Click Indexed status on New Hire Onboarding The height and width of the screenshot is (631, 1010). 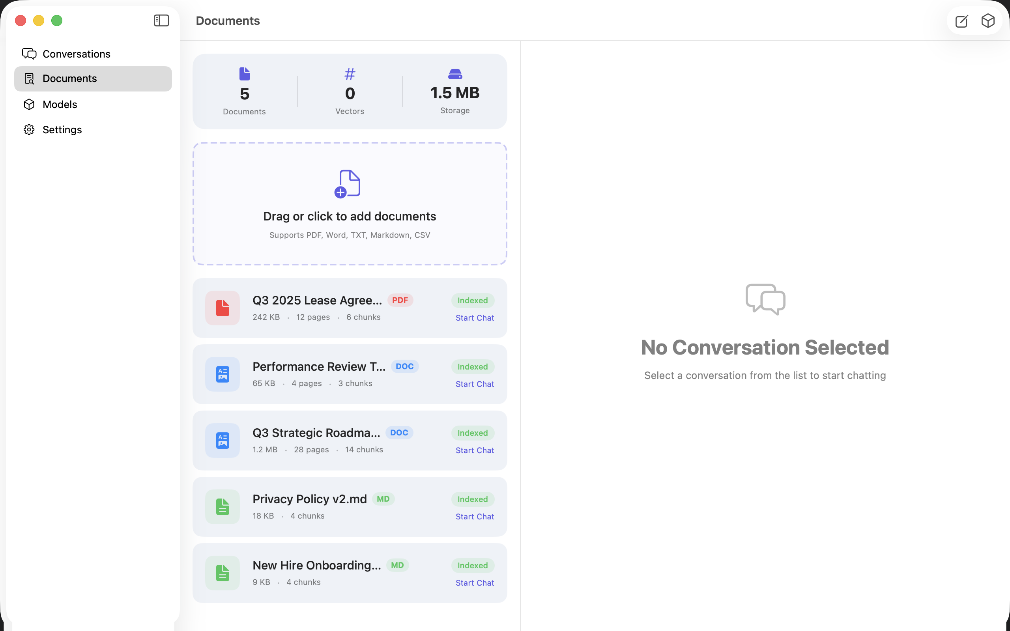pos(472,566)
